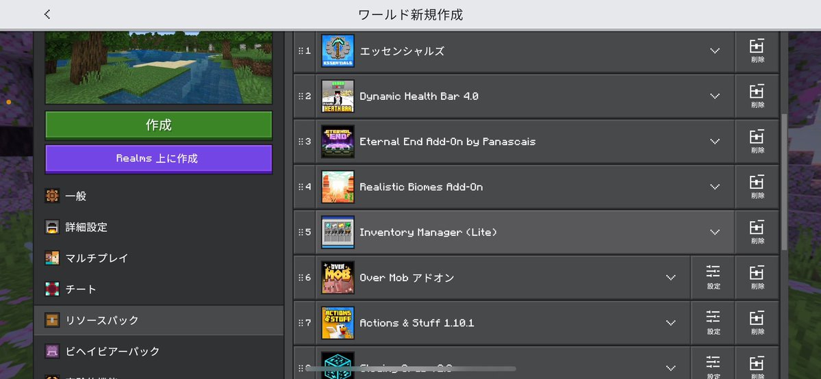Image resolution: width=821 pixels, height=379 pixels.
Task: Open 設定 for Over Mob アドオン
Action: [713, 278]
